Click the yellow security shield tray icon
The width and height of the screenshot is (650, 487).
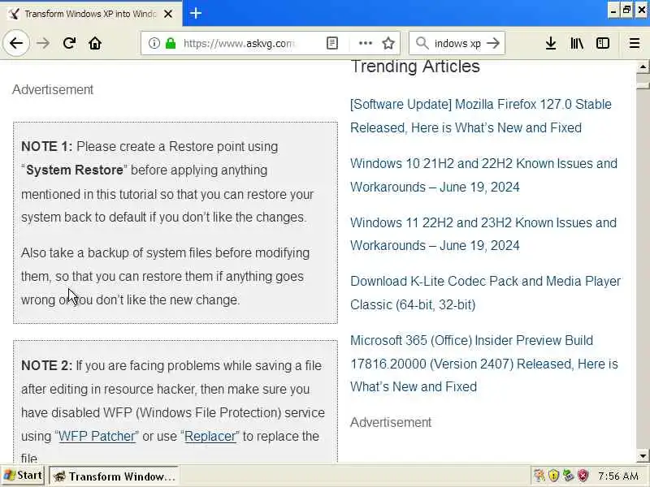[553, 476]
